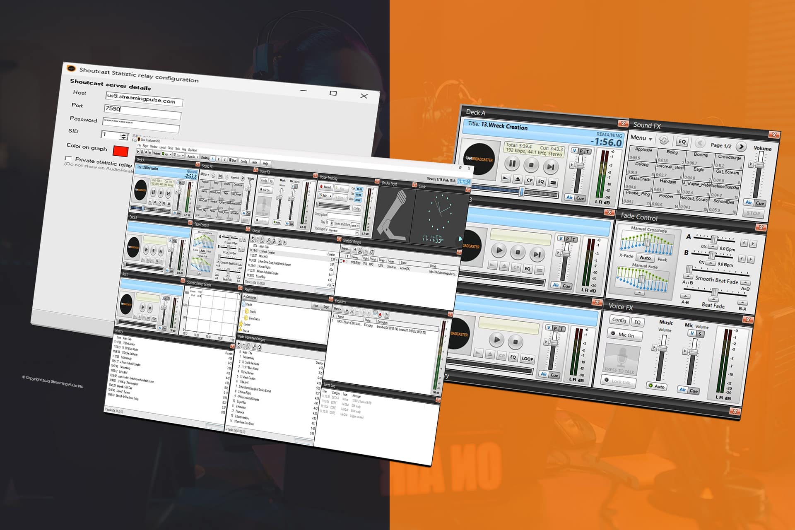
Task: Click the eject icon in enlarged Deck A
Action: pos(518,179)
